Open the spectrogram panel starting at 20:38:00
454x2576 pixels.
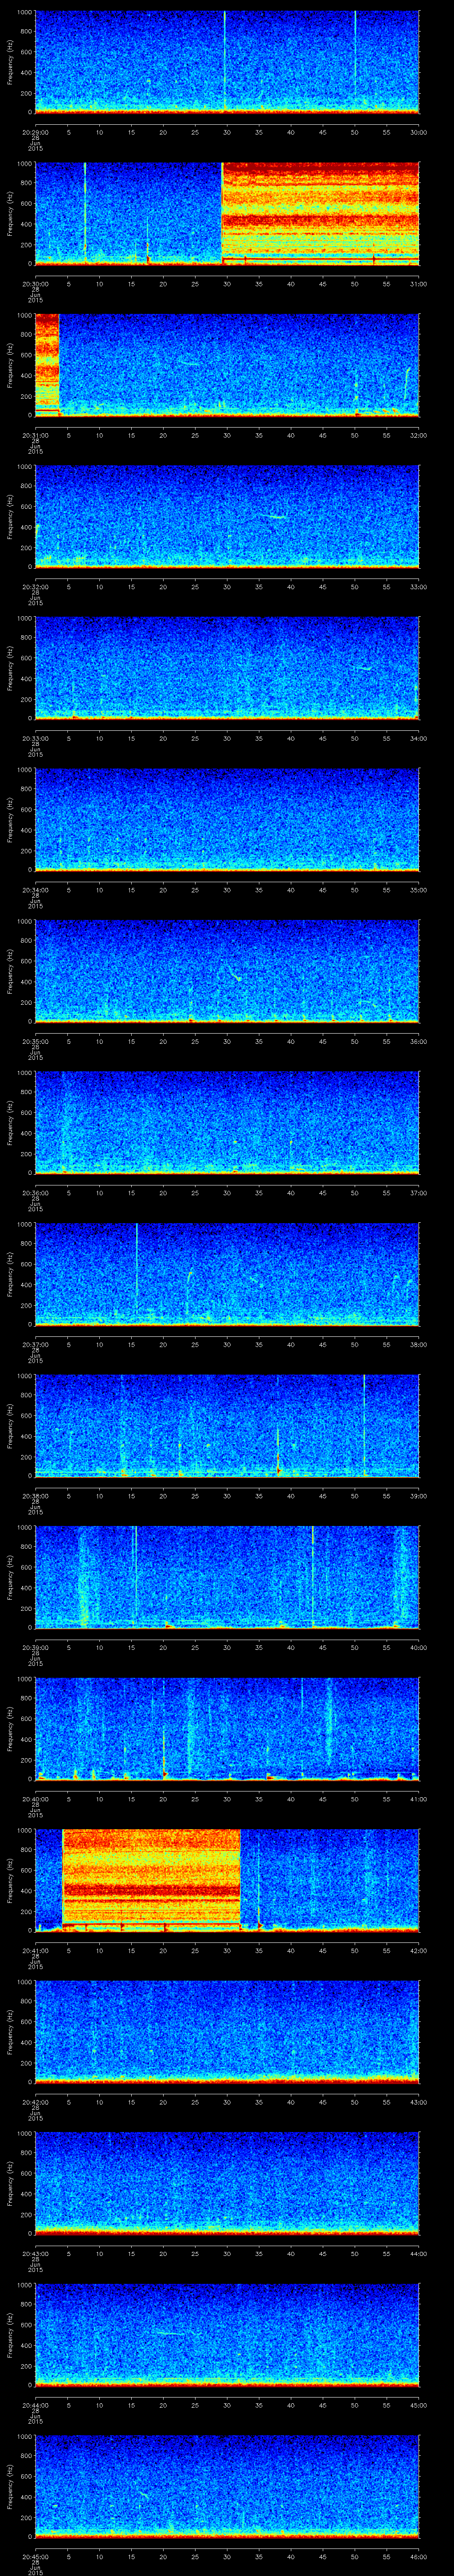(227, 1425)
